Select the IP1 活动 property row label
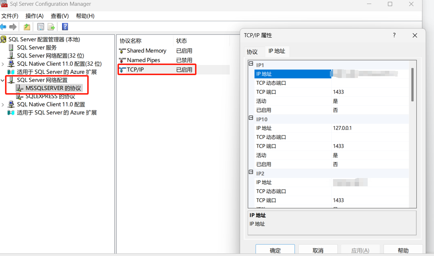This screenshot has width=434, height=256. [261, 101]
